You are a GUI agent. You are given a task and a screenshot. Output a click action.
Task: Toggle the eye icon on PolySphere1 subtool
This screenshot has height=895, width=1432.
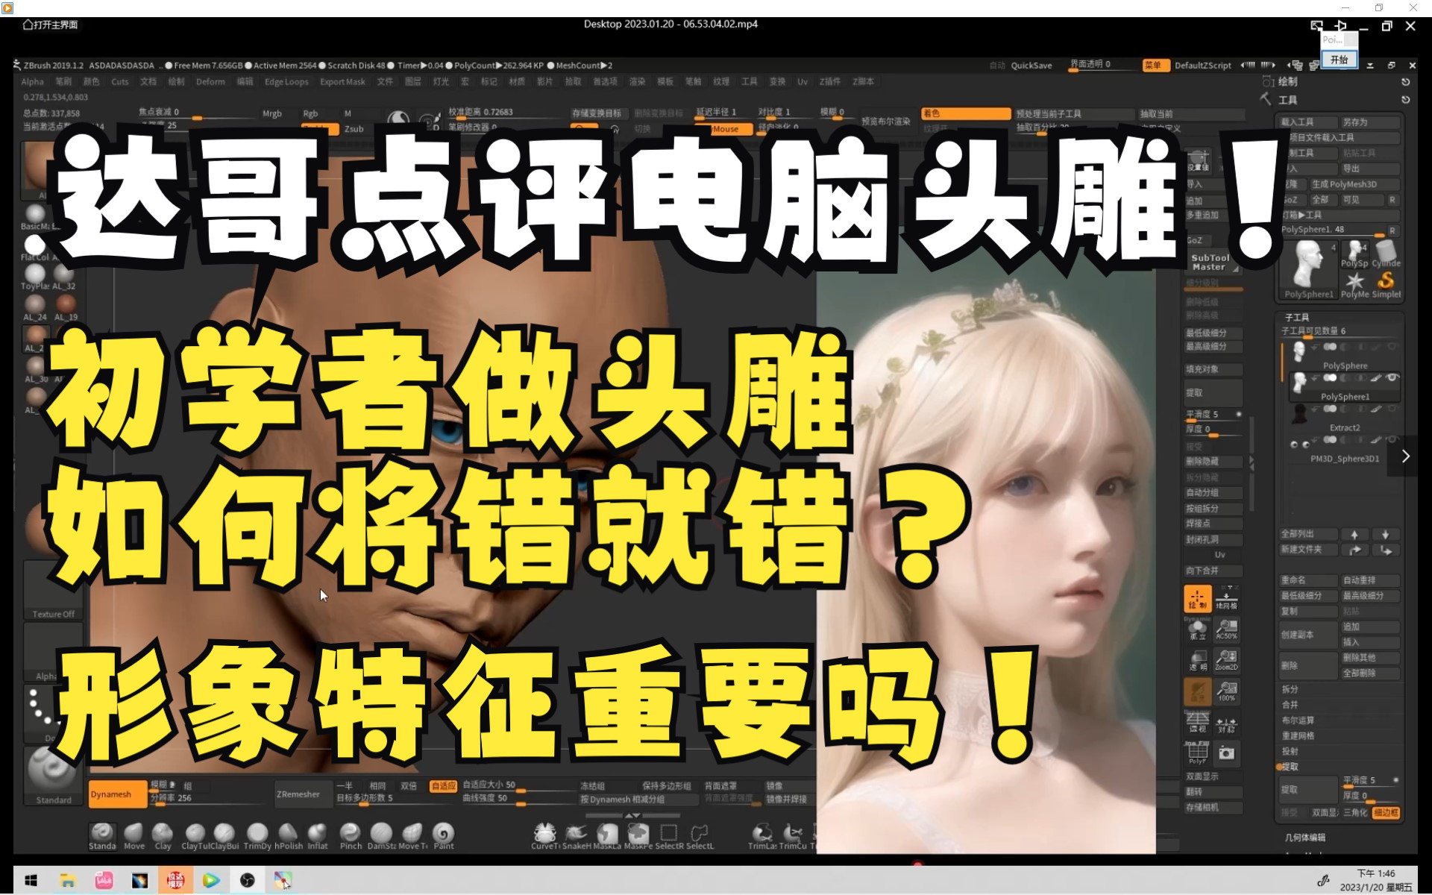(1392, 378)
